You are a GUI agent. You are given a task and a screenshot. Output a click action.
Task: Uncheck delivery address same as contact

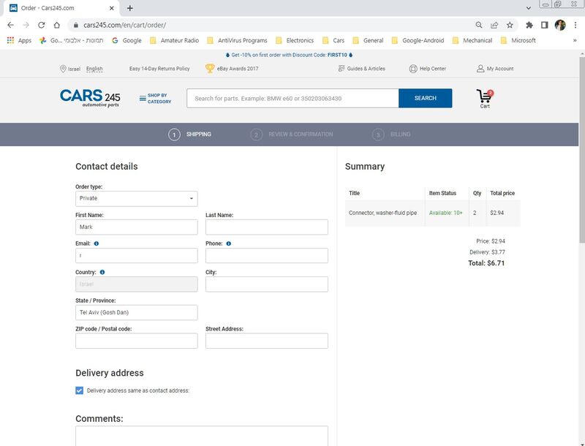coord(80,390)
